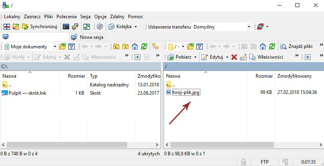Open the terminal console icon
The image size is (324, 166).
(65, 27)
